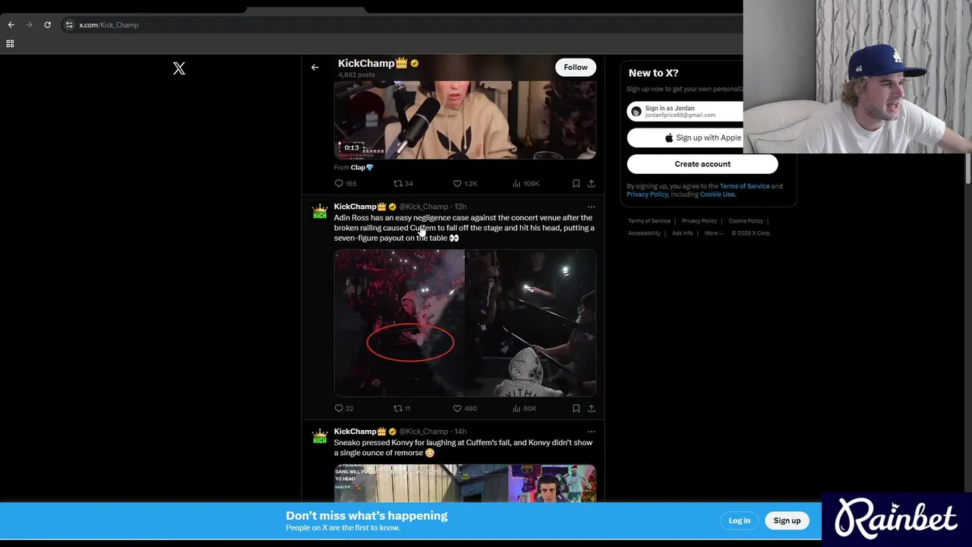Click the page scrollbar on the right
Image resolution: width=972 pixels, height=547 pixels.
[968, 169]
